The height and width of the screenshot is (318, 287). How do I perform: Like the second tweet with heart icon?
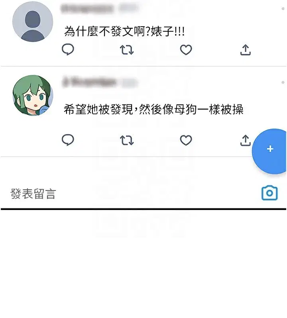(x=186, y=140)
